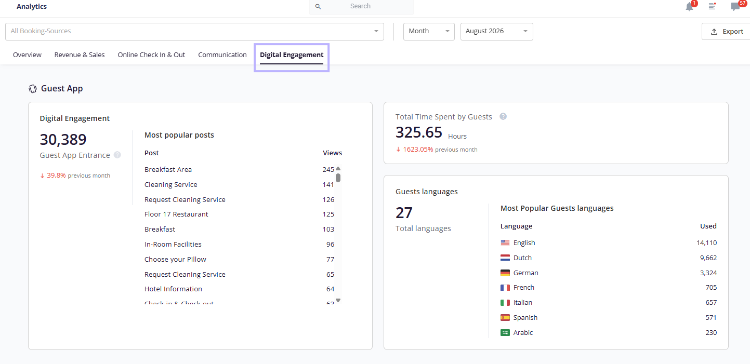Screen dimensions: 750x364
Task: Open the task list icon in header
Action: coord(712,6)
